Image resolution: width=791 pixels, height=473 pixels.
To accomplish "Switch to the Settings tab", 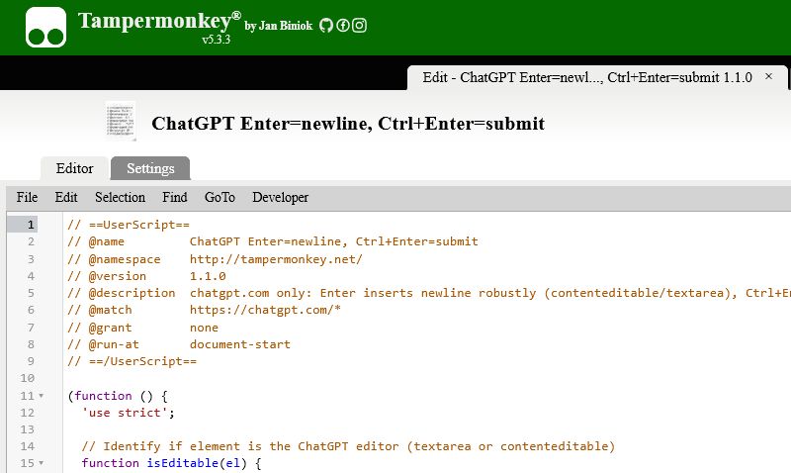I will [150, 168].
